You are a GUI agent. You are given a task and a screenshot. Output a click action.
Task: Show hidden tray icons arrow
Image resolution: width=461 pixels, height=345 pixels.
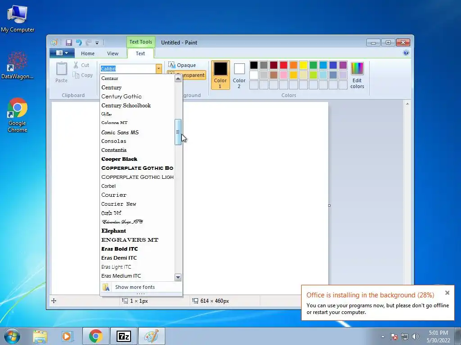coord(383,336)
